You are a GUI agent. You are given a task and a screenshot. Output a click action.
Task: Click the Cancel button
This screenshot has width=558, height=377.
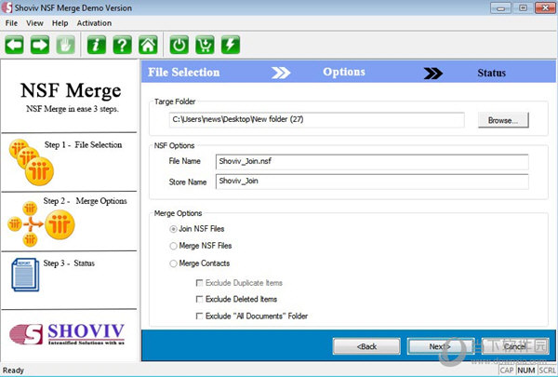pyautogui.click(x=514, y=346)
